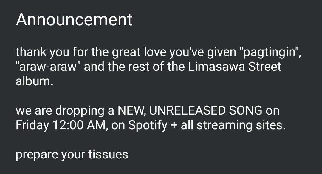The width and height of the screenshot is (322, 174).
Task: Click the "Friday 12:00 AM" text
Action: [61, 125]
